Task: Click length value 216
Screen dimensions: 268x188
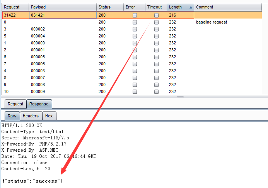Action: point(172,15)
